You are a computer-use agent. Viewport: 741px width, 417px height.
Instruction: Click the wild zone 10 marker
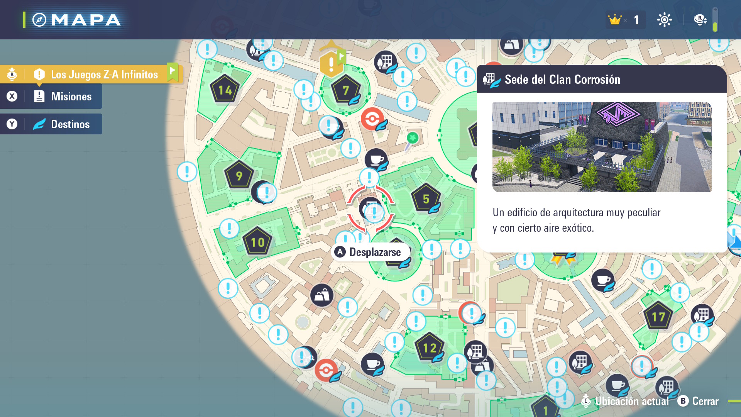click(x=257, y=242)
